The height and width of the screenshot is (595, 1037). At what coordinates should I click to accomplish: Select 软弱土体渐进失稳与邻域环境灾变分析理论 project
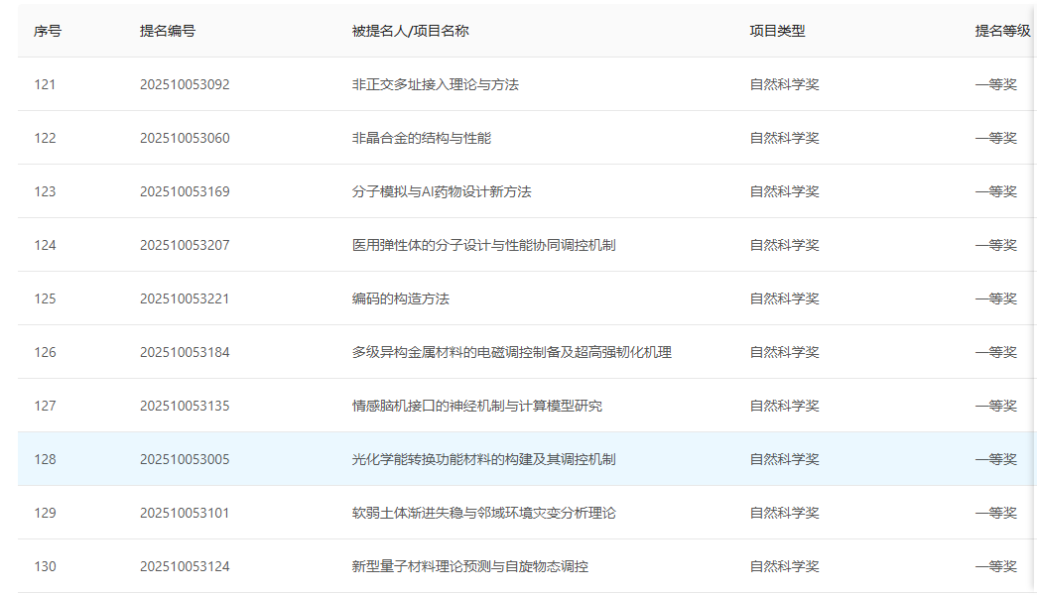(483, 513)
